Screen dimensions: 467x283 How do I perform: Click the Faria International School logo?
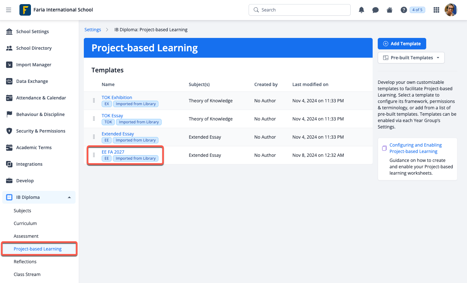25,10
